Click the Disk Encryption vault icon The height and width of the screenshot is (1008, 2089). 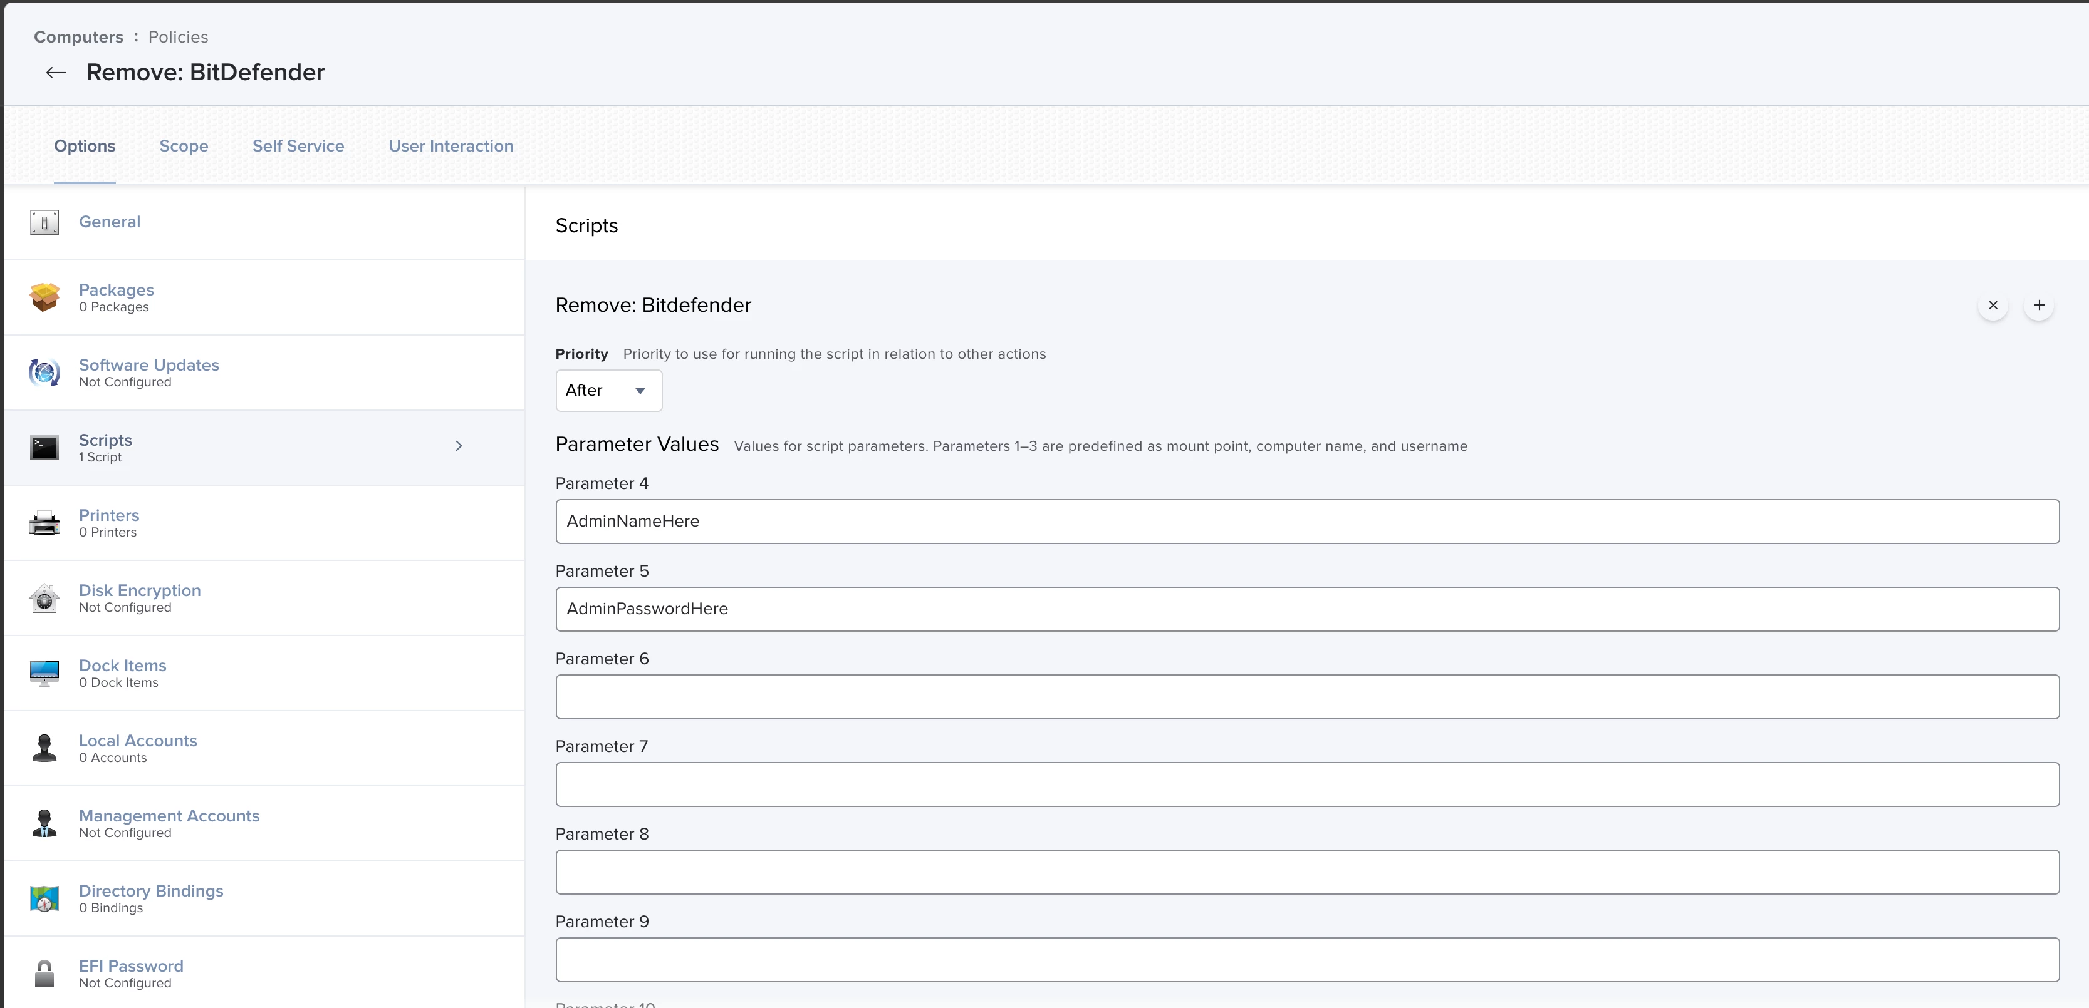[44, 598]
